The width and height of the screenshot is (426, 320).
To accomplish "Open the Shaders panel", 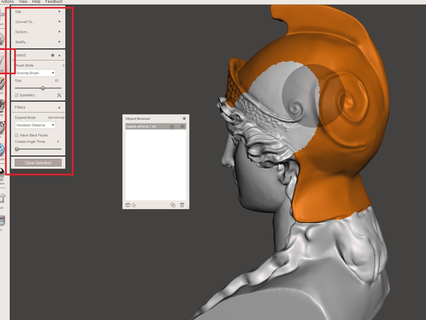I will point(3,174).
